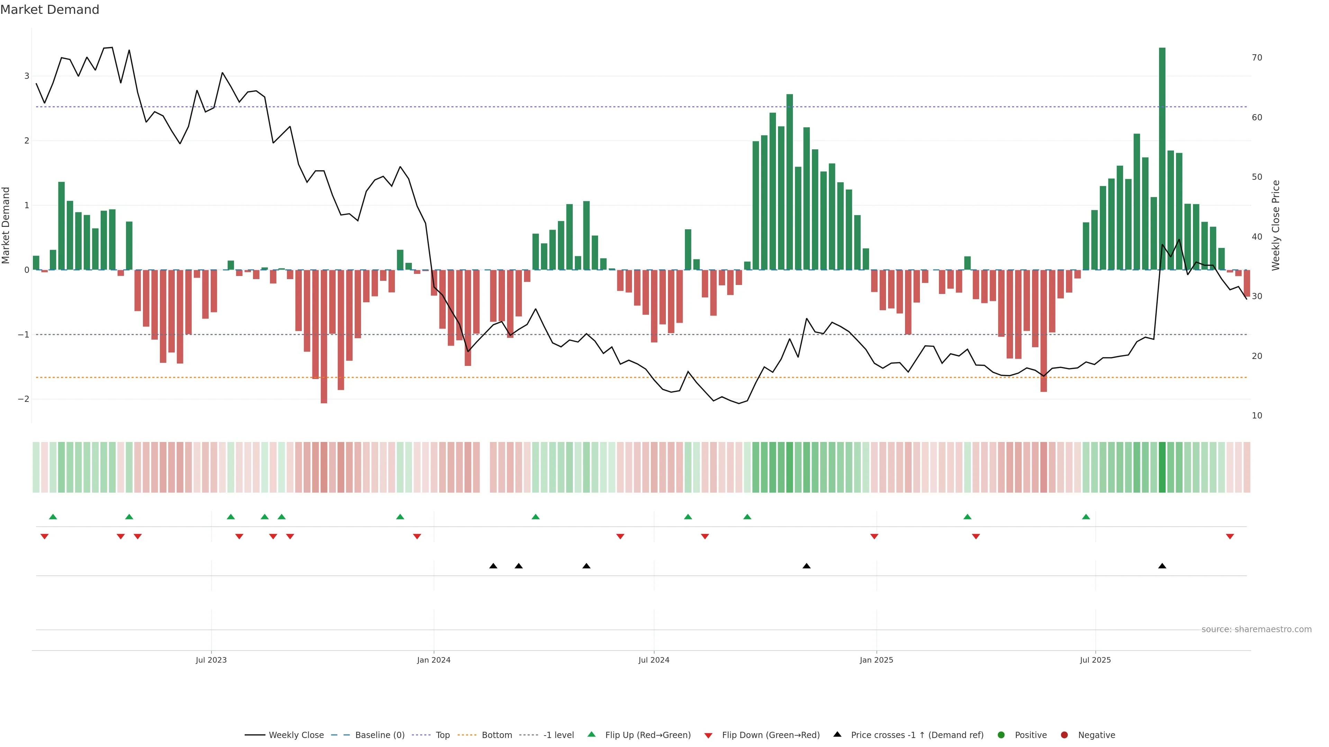The width and height of the screenshot is (1329, 747).
Task: Toggle the Positive legend green dot
Action: click(x=1001, y=735)
